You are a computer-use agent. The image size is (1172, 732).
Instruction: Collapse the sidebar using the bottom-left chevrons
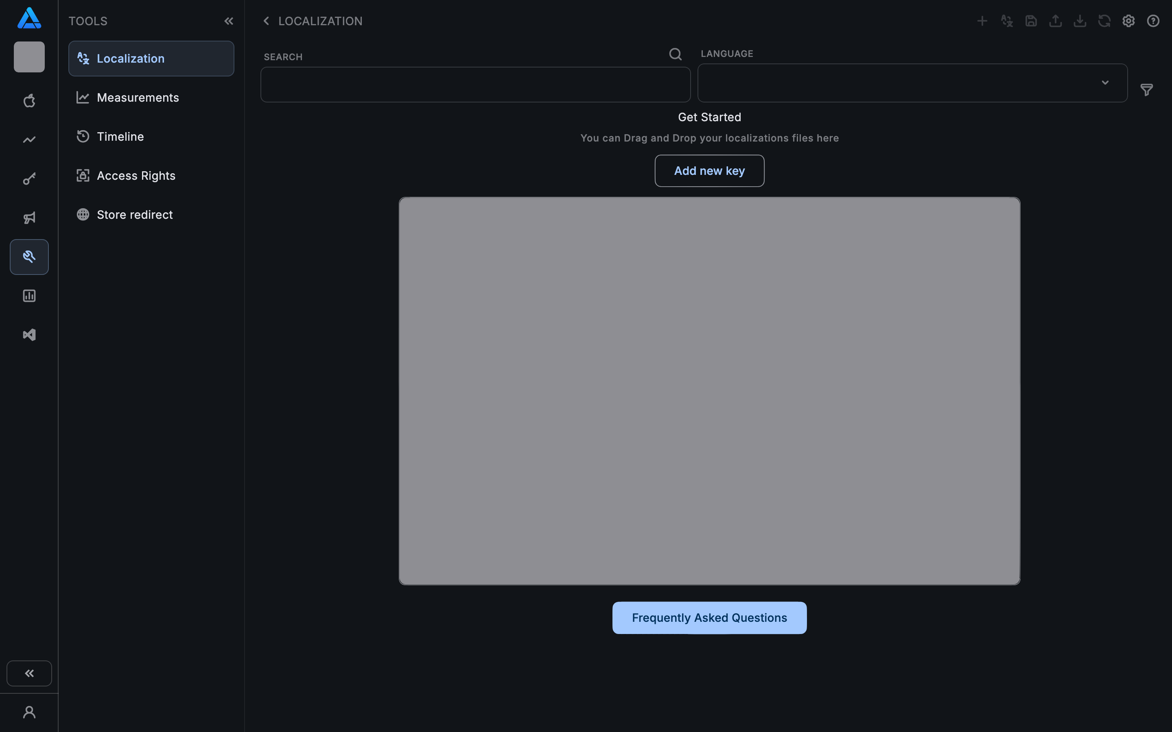[29, 673]
